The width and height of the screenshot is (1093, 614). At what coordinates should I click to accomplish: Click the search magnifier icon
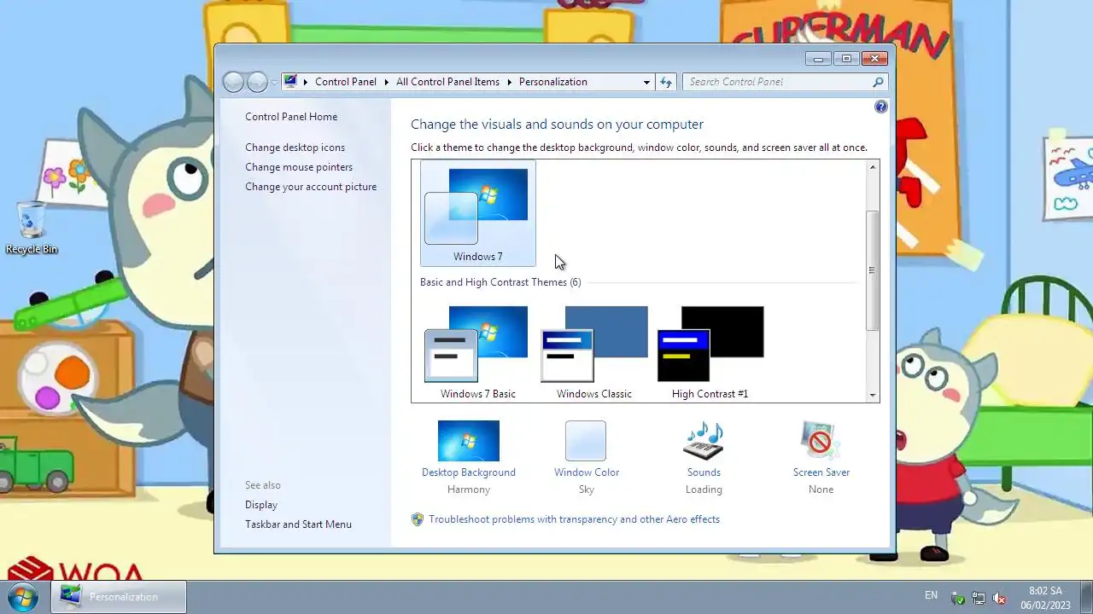(878, 82)
